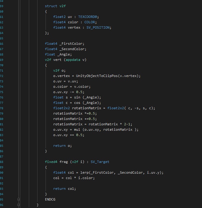Viewport: 202px width, 208px height.
Task: Click line number 90 in the gutter
Action: click(x=1, y=173)
